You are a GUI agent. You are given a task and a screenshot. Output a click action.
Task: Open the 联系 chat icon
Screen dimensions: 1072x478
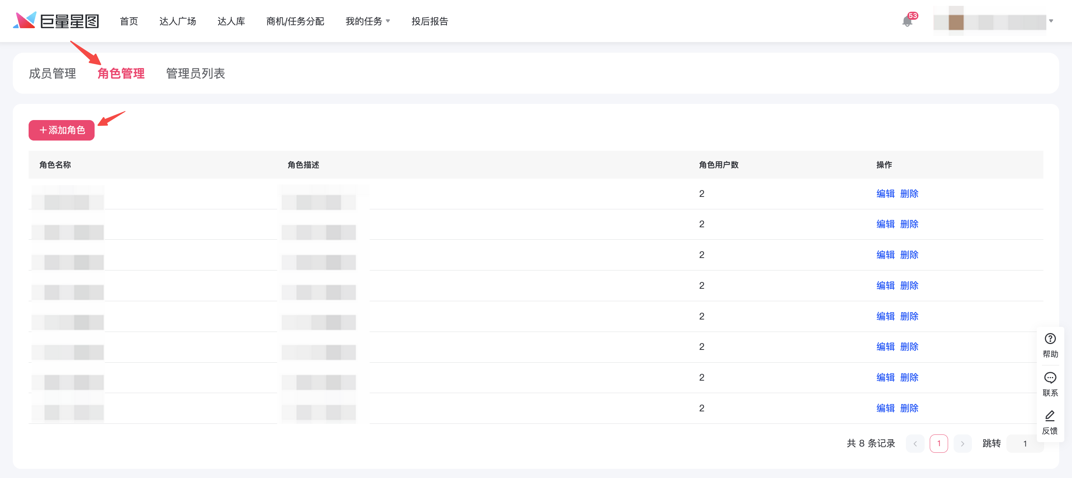[1050, 377]
